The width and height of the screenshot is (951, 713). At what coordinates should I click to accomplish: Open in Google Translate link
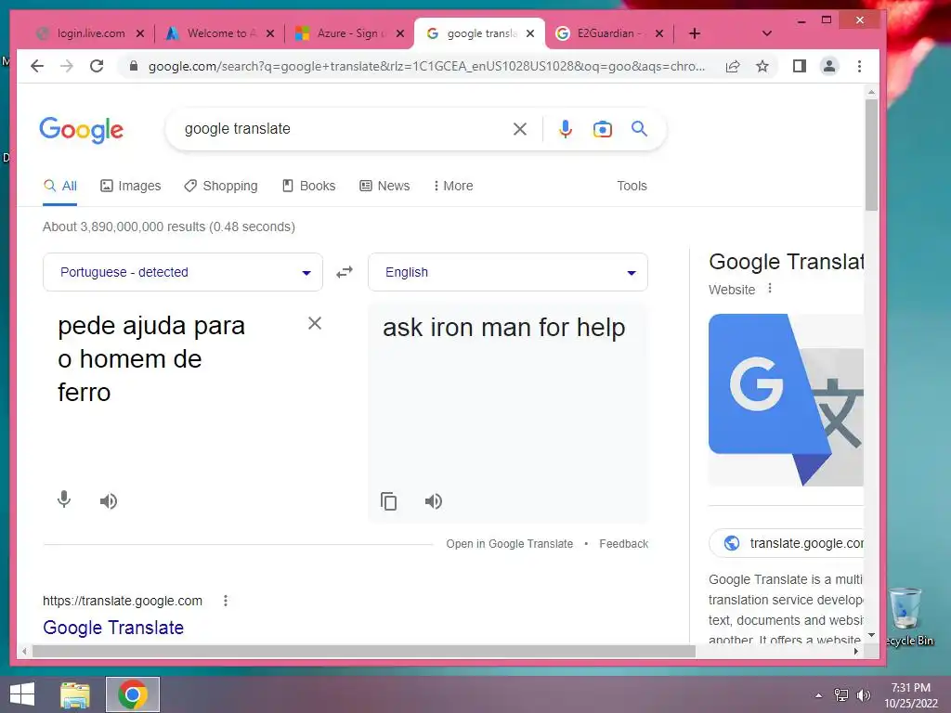click(x=510, y=544)
